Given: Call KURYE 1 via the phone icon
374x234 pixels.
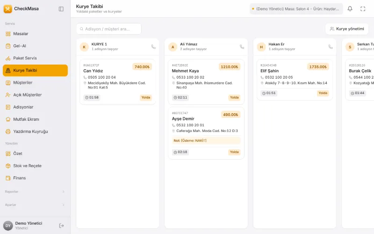Looking at the screenshot, I should tap(153, 46).
